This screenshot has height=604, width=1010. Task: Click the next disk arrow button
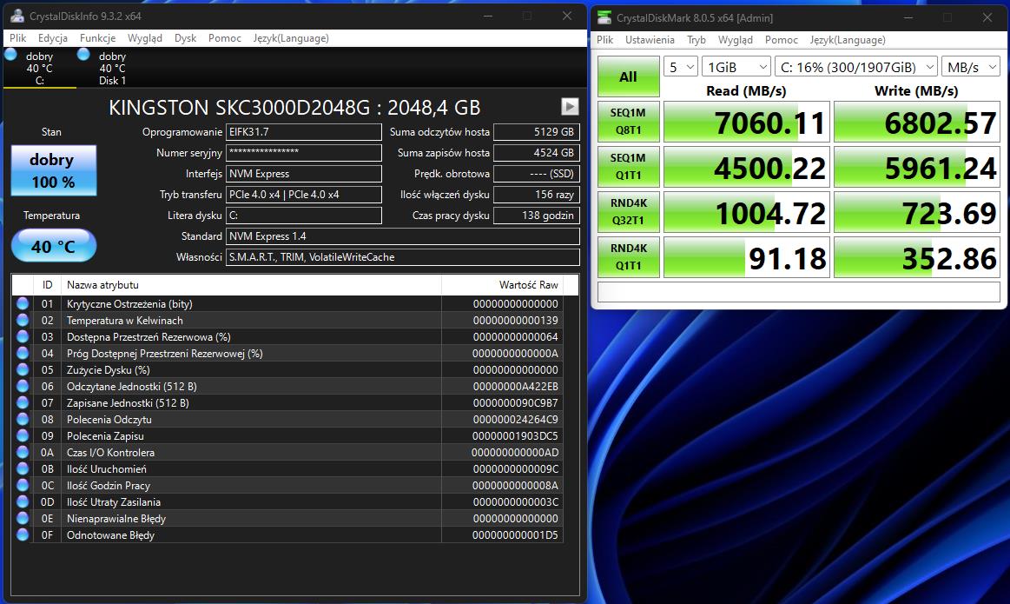[570, 106]
